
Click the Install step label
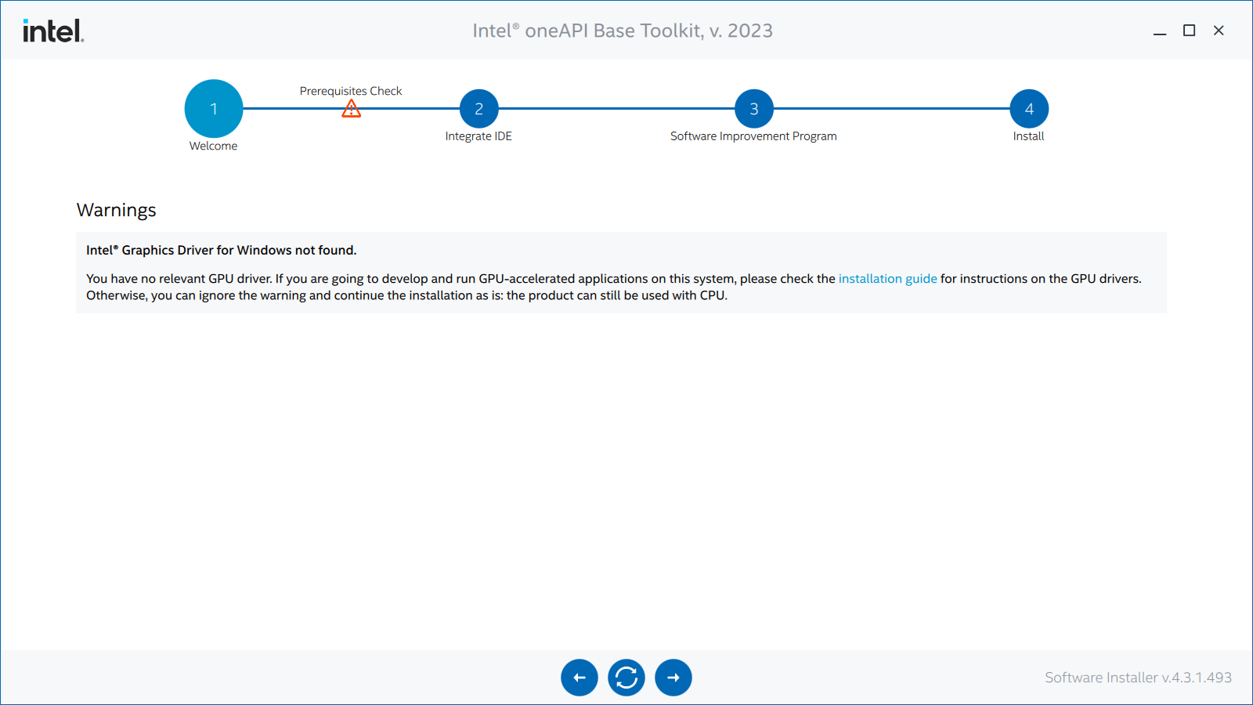tap(1028, 136)
